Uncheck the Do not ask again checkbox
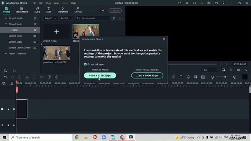251x141 pixels. click(85, 64)
